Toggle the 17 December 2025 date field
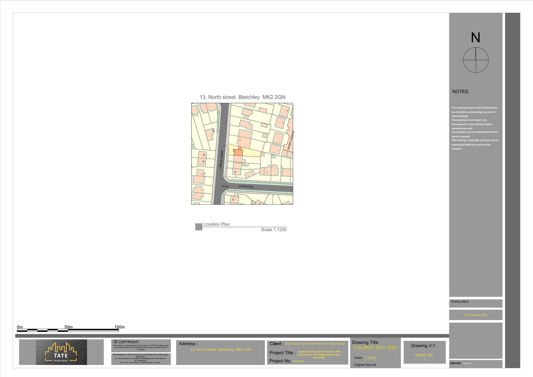 (476, 314)
